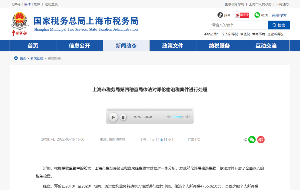Click the site title 国家税务总局上海市税务局
The image size is (300, 190).
click(x=86, y=21)
